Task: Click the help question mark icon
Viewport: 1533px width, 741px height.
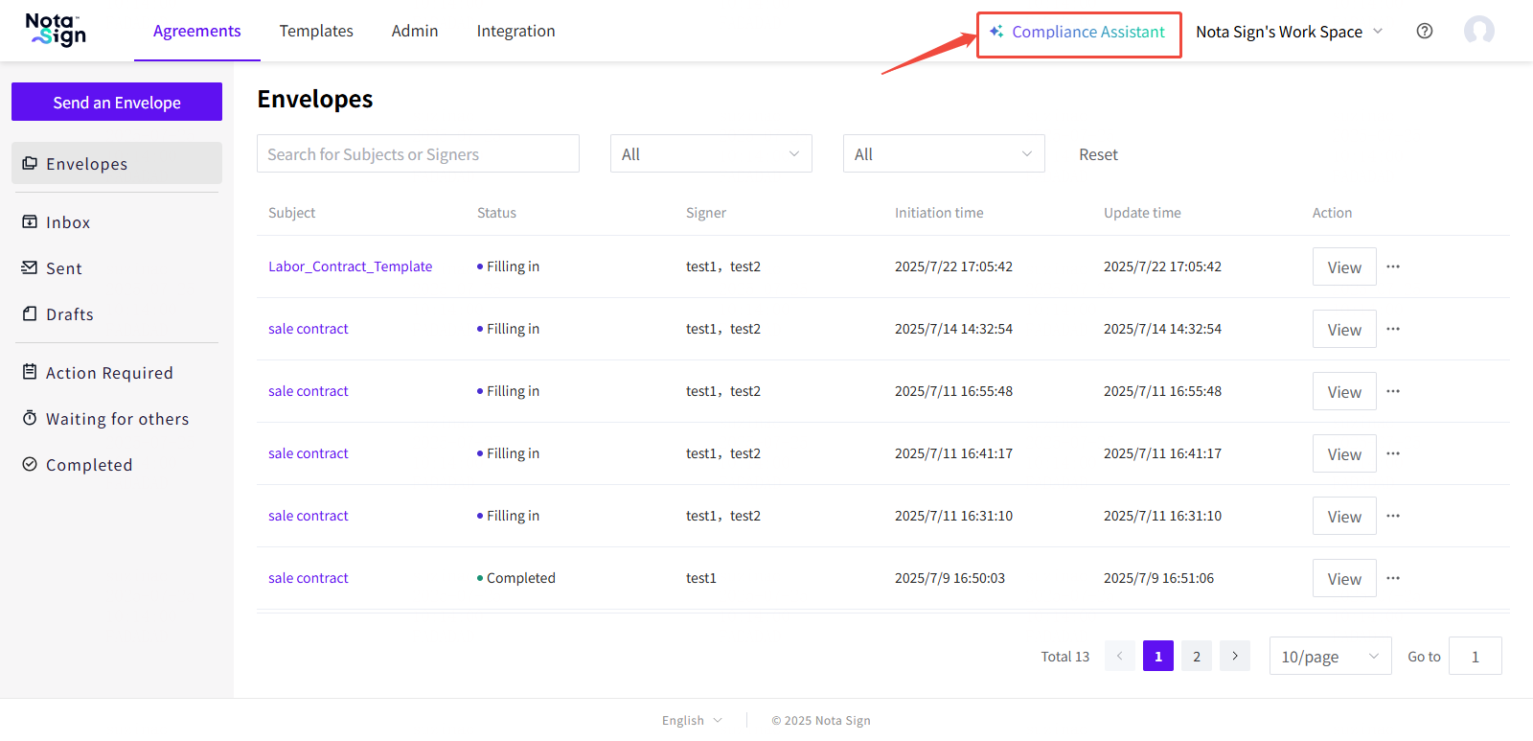Action: click(1425, 31)
